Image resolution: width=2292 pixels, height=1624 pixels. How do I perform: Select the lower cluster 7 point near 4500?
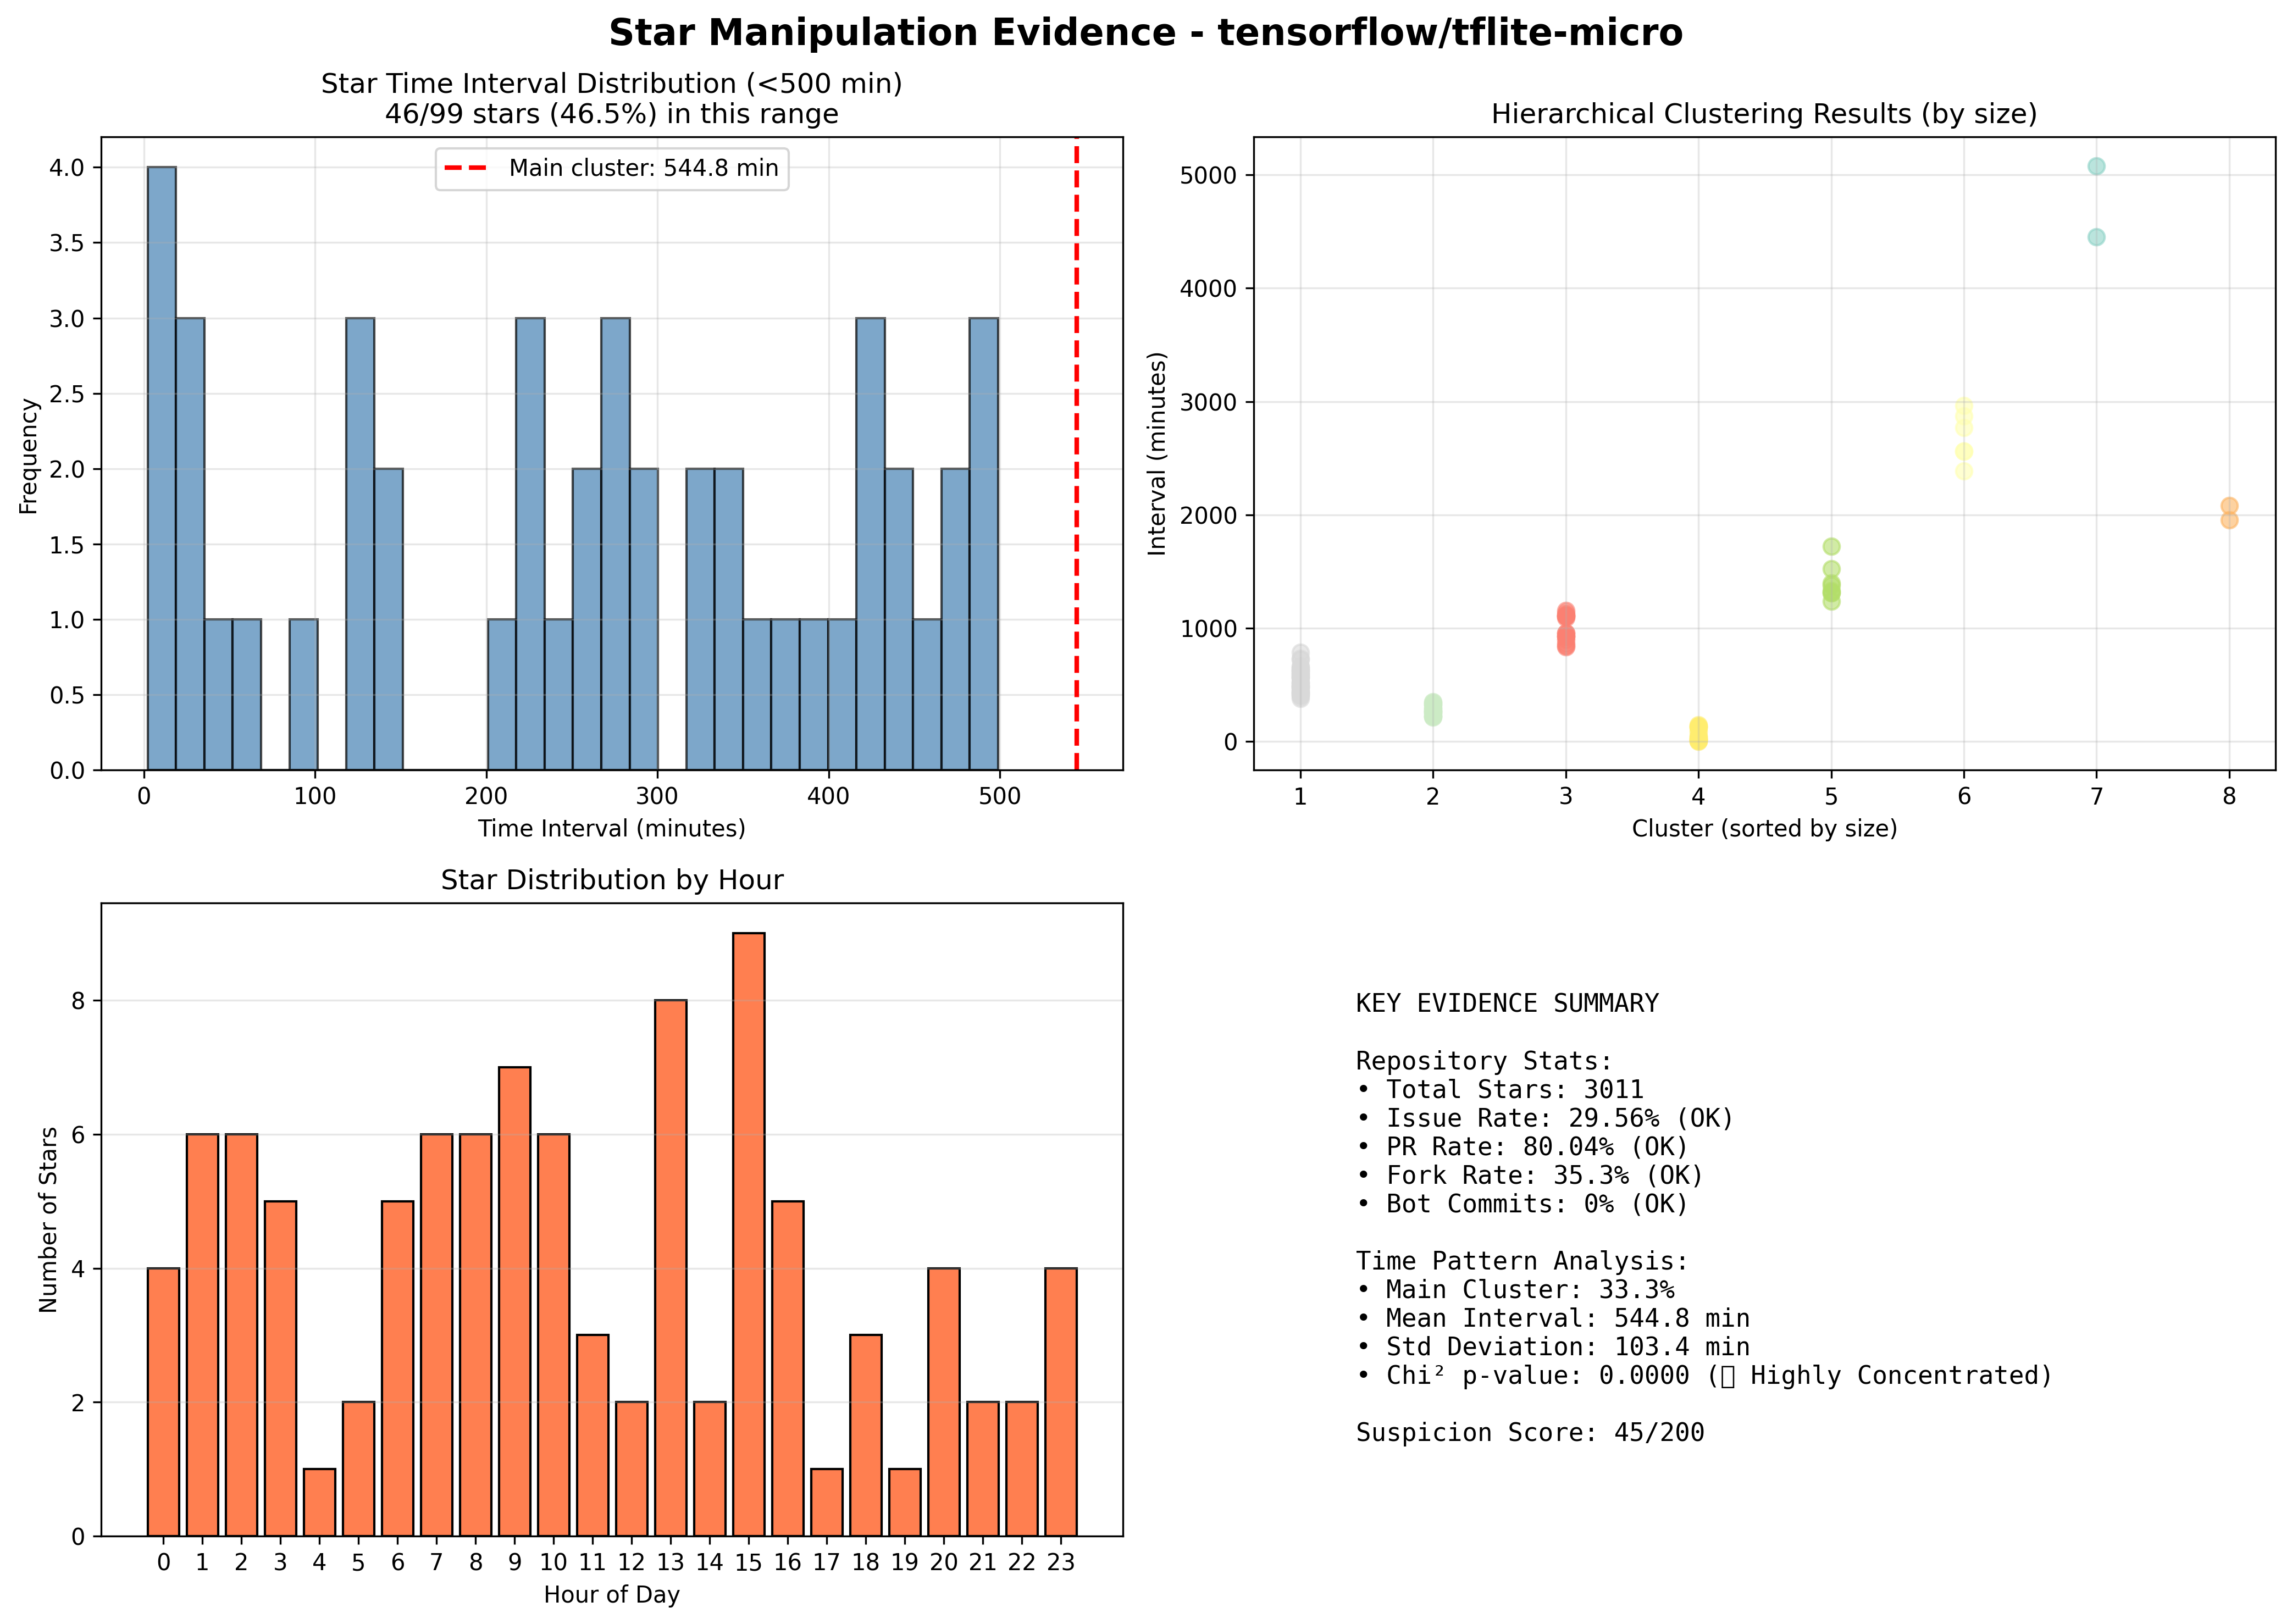click(2096, 237)
